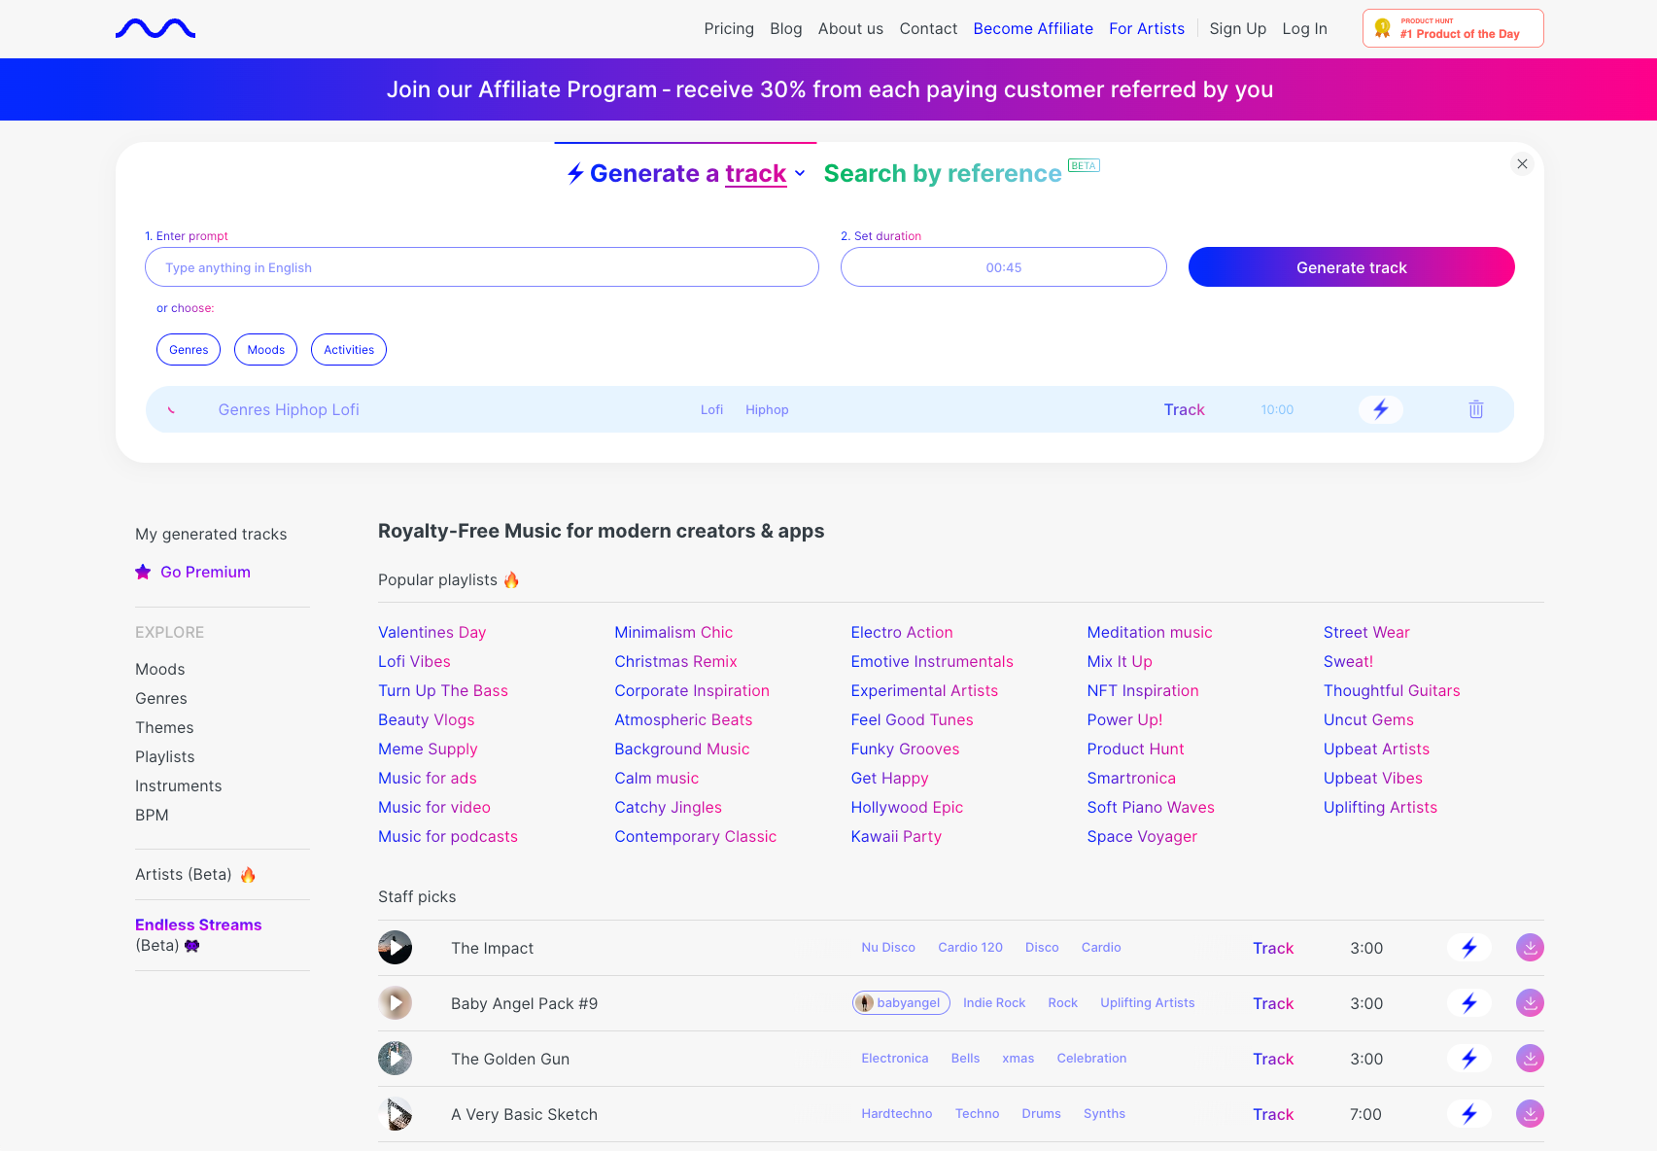Open Christmas Remix playlist
Image resolution: width=1657 pixels, height=1151 pixels.
click(675, 661)
